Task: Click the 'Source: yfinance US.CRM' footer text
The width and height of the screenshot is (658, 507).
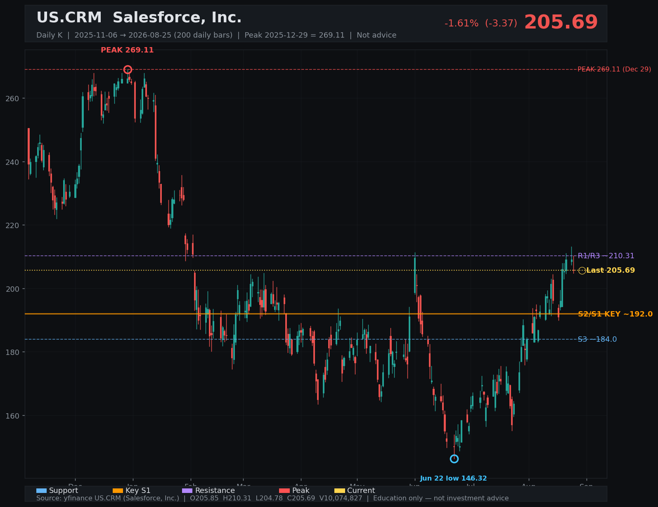Action: 108,498
